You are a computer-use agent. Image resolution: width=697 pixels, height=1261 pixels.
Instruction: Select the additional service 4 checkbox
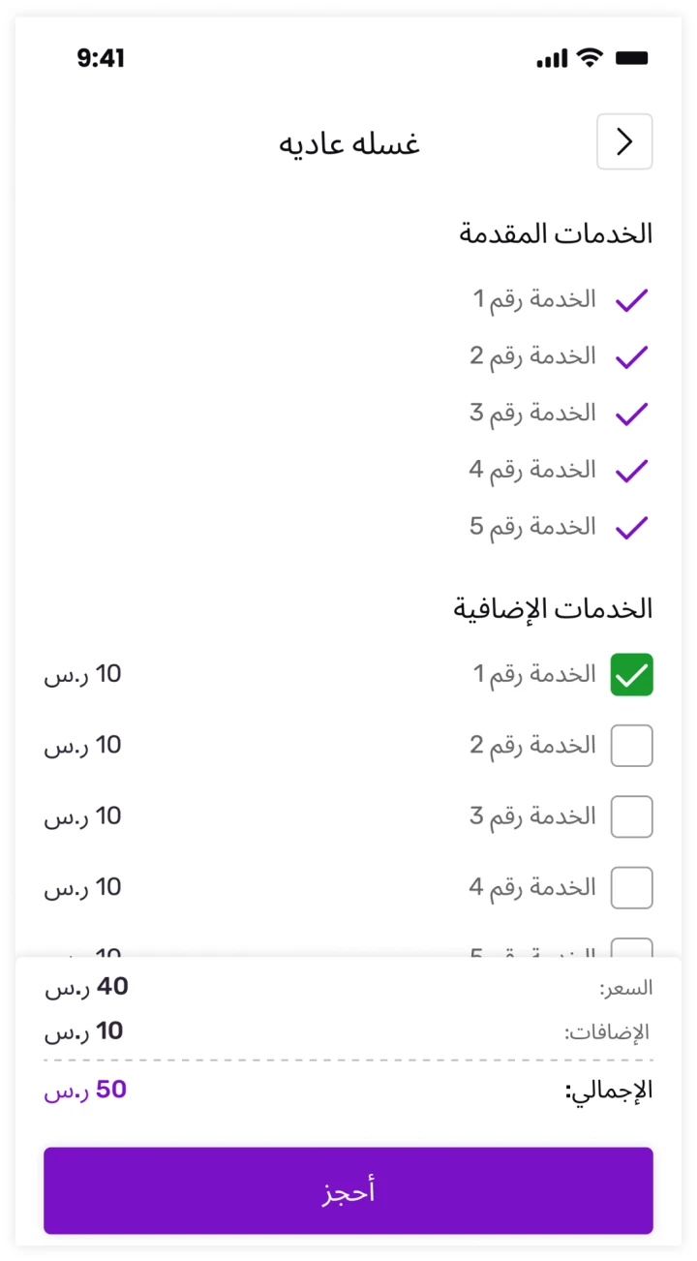click(632, 887)
